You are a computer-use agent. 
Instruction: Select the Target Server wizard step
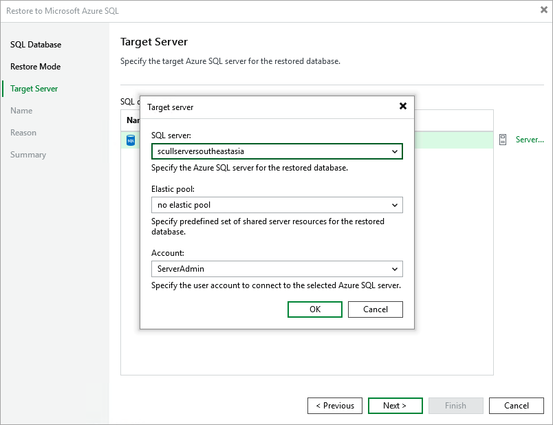34,89
